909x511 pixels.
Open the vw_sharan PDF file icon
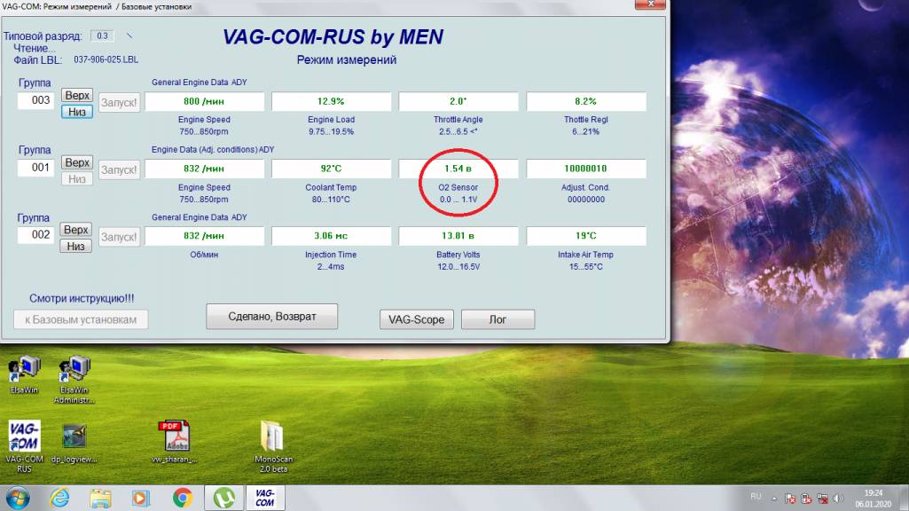coord(172,437)
